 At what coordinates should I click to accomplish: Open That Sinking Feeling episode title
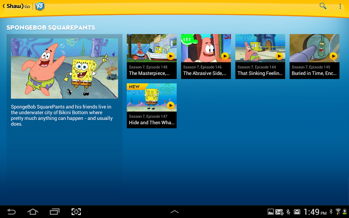pyautogui.click(x=260, y=73)
